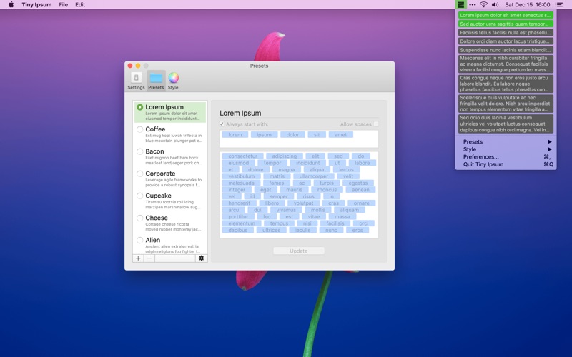Viewport: 572px width, 357px height.
Task: Open the Apple menu
Action: point(11,4)
